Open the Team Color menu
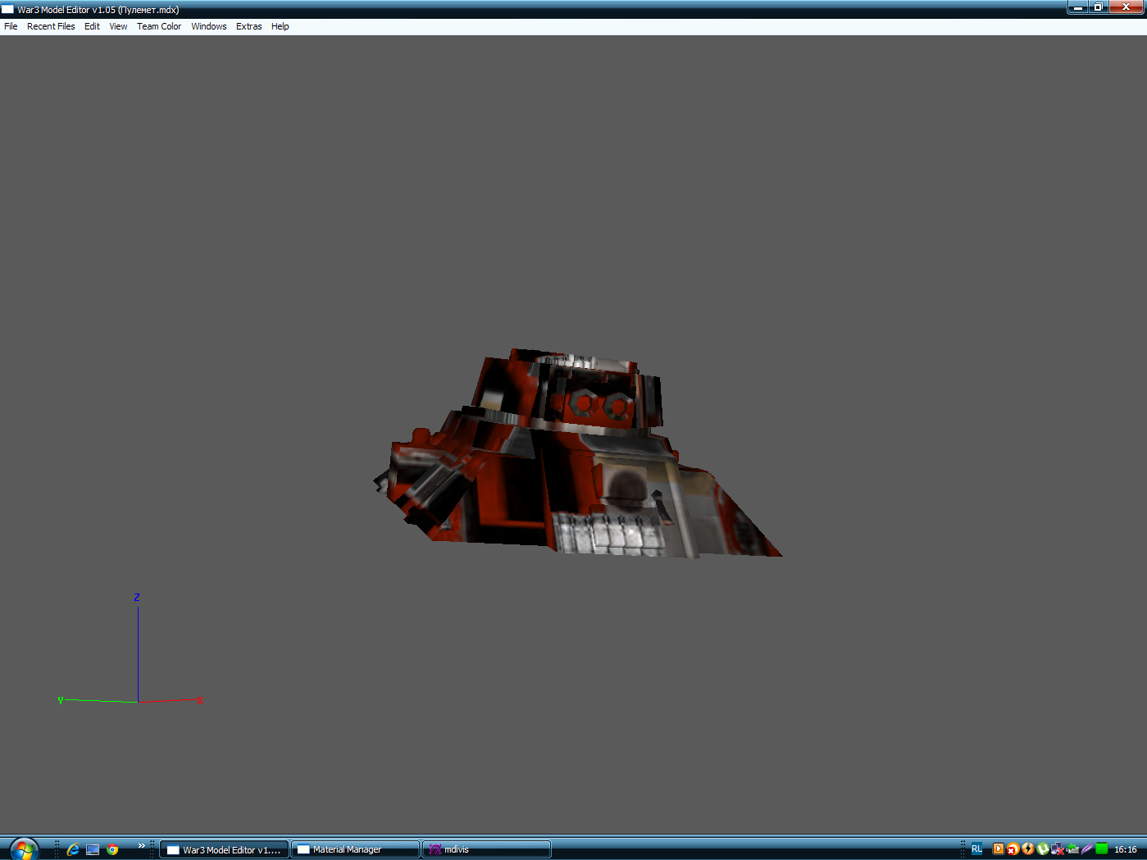This screenshot has height=860, width=1147. (159, 26)
